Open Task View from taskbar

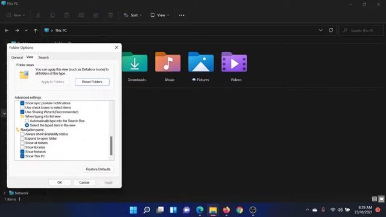click(160, 210)
